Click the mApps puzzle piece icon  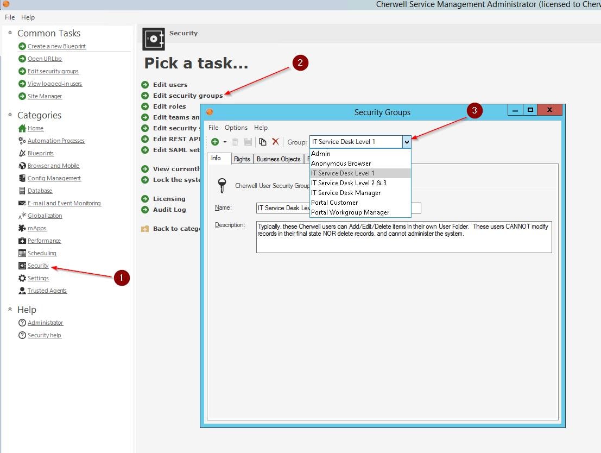click(x=22, y=228)
